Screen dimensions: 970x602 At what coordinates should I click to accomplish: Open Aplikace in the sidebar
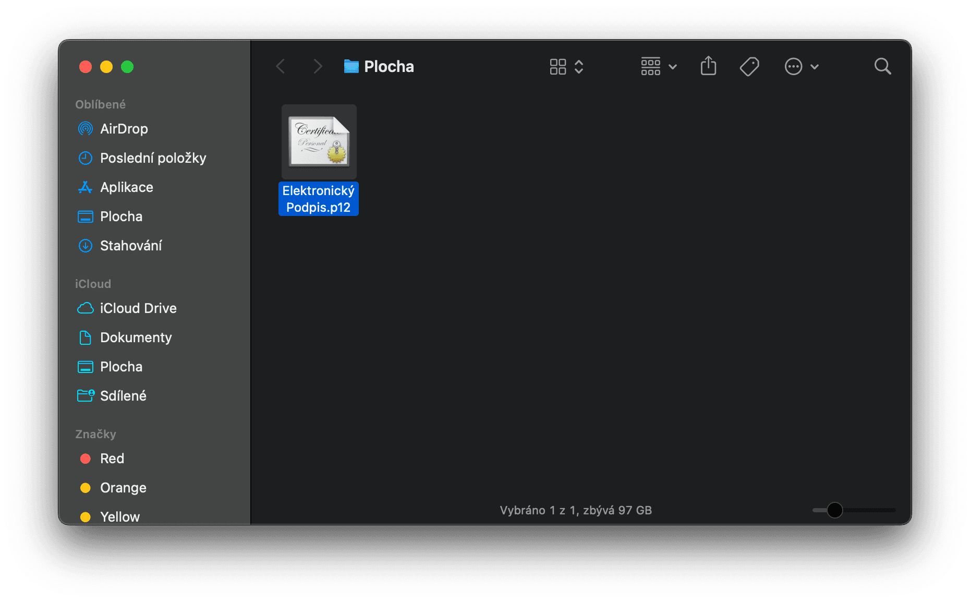pyautogui.click(x=126, y=187)
